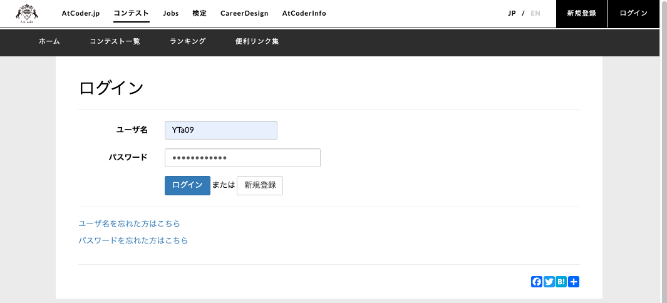
Task: Share the page on Twitter
Action: coord(549,282)
